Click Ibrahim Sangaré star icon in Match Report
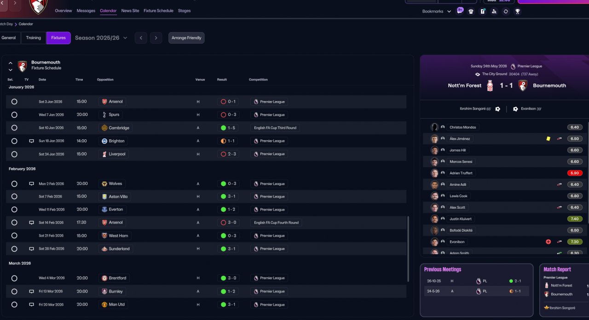Viewport: 589px width, 320px height. [546, 307]
